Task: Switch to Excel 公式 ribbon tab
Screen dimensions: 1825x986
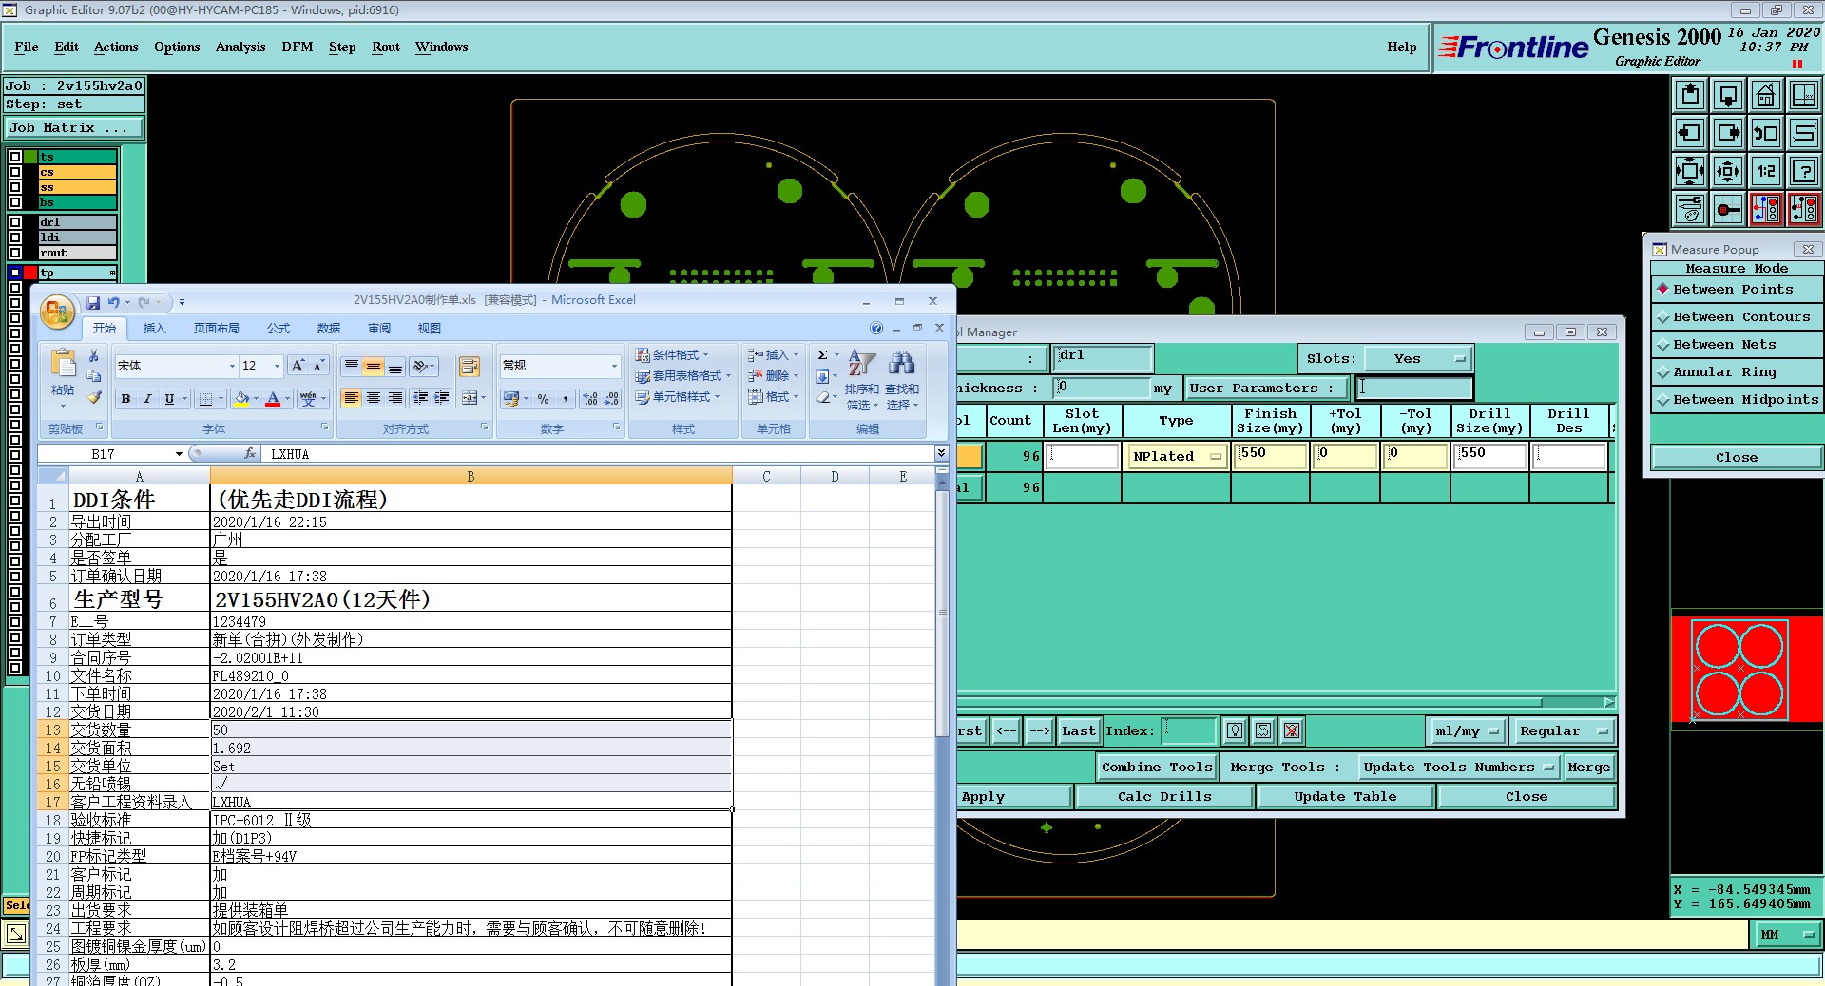Action: [x=279, y=329]
